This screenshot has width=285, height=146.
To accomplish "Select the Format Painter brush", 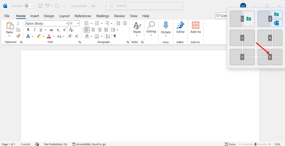I will [x=18, y=36].
